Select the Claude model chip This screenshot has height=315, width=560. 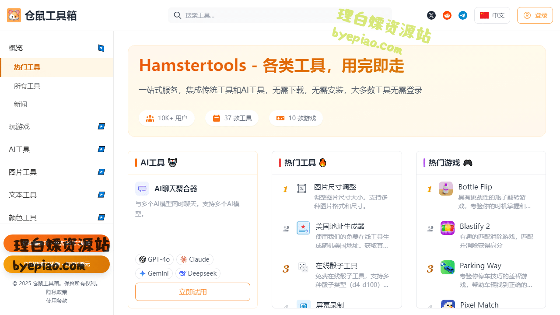195,259
